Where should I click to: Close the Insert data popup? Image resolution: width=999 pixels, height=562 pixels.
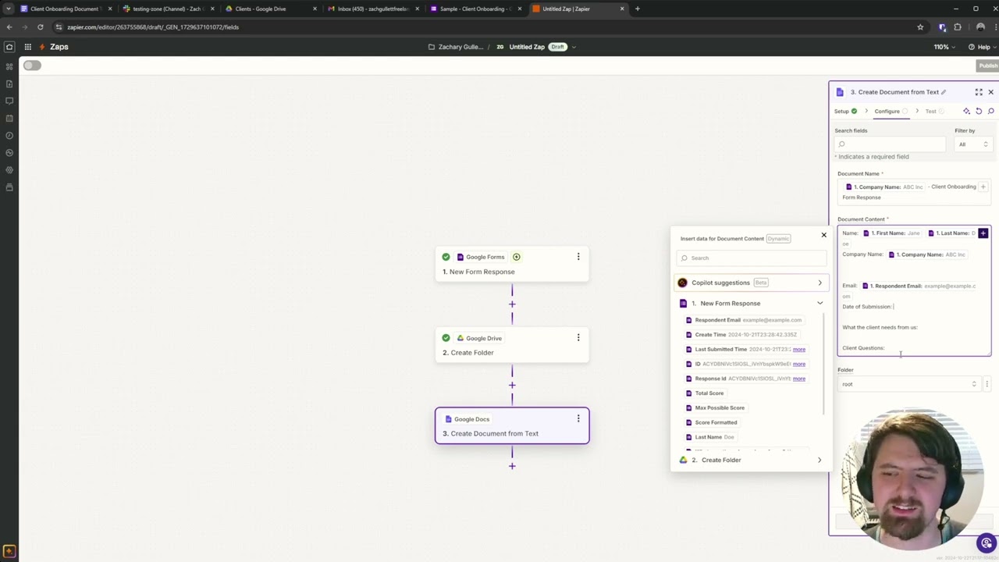823,235
